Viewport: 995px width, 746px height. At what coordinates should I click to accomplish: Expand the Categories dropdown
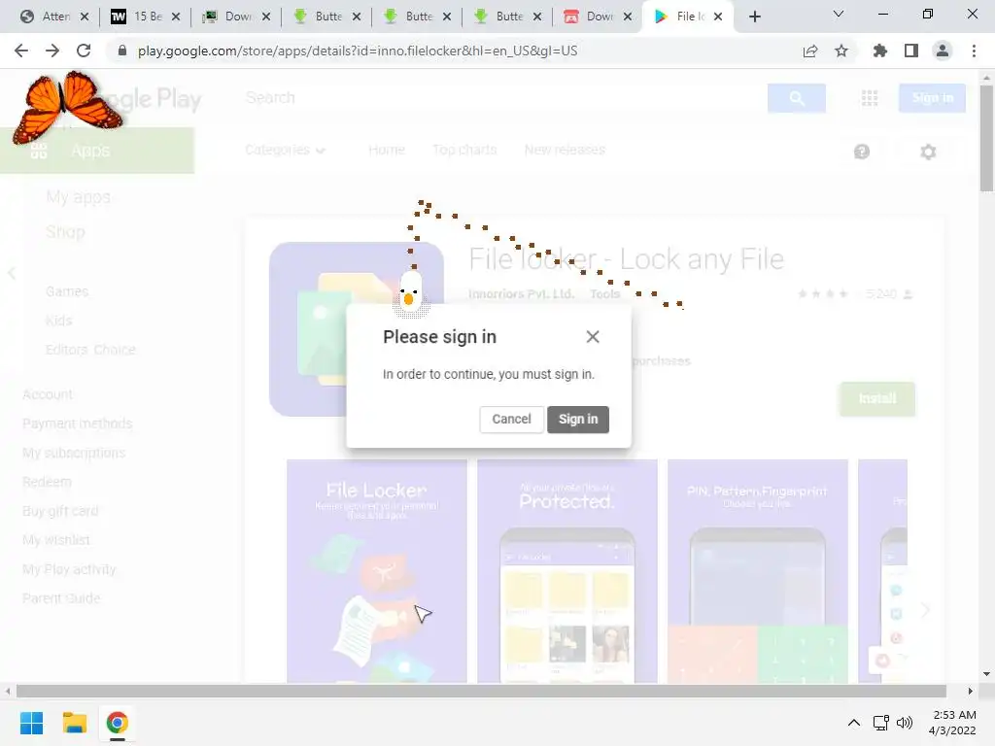285,151
